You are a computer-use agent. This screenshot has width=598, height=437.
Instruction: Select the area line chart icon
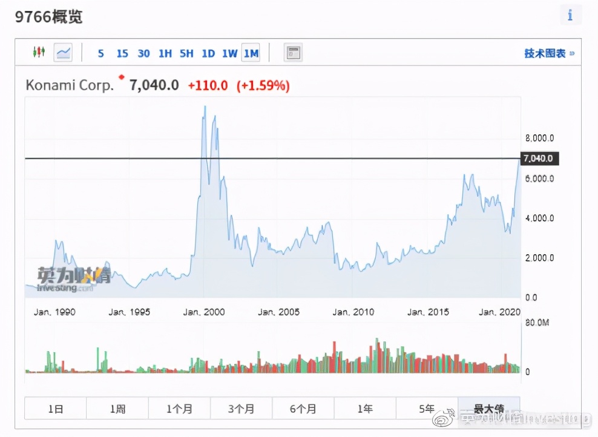(63, 52)
